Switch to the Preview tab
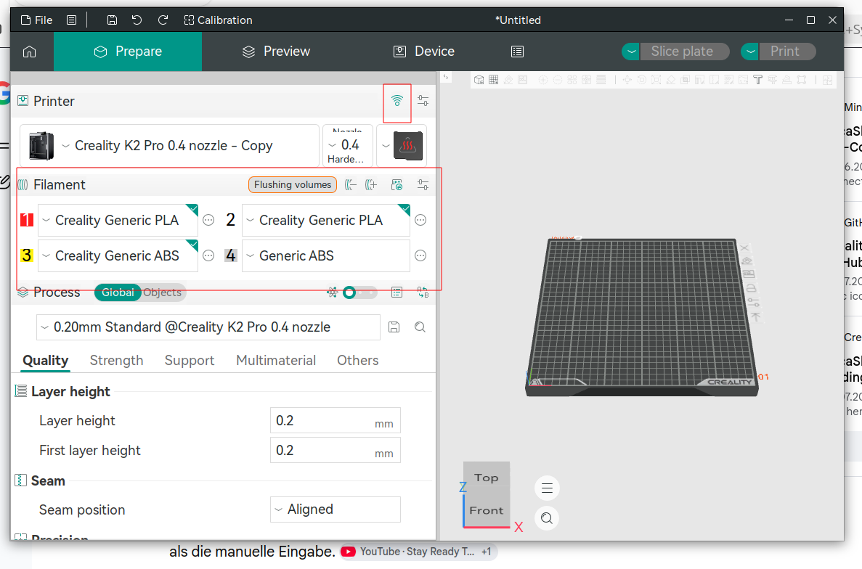Viewport: 862px width, 569px height. tap(276, 52)
